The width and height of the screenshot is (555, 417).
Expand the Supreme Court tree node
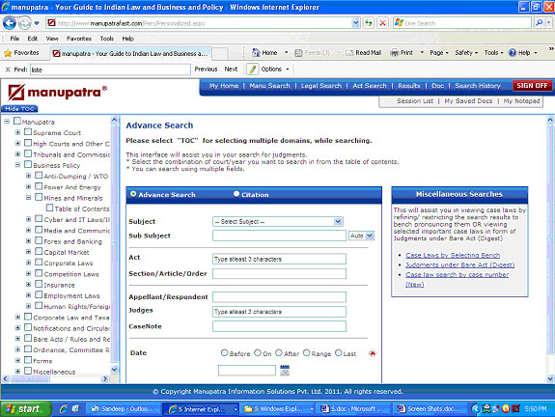pos(17,132)
